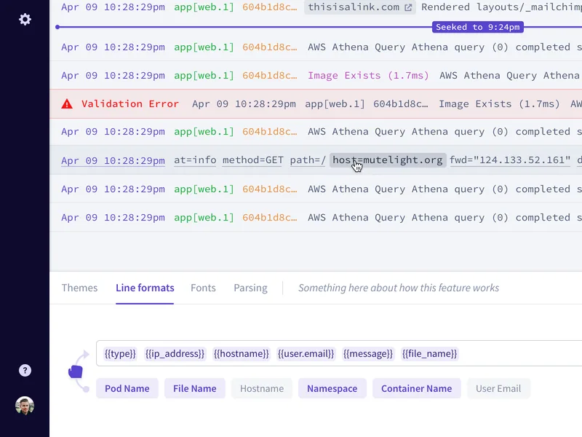Screen dimensions: 582x437
Task: Click the Seeked to 9:24pm marker
Action: point(478,27)
